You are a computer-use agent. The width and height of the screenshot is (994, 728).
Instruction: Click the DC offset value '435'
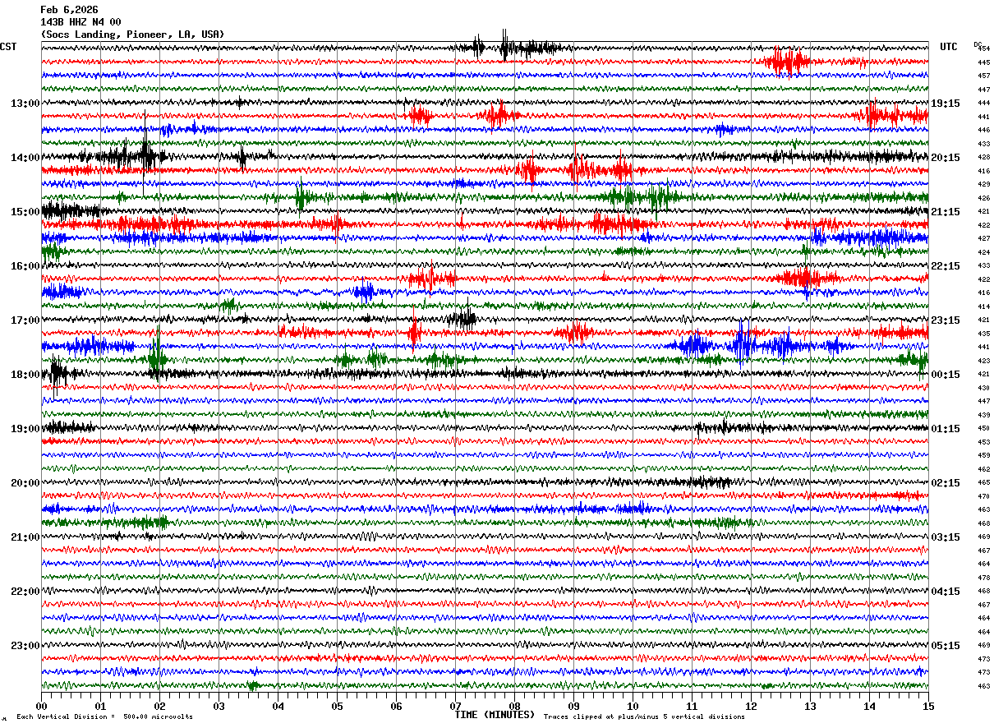click(x=983, y=334)
